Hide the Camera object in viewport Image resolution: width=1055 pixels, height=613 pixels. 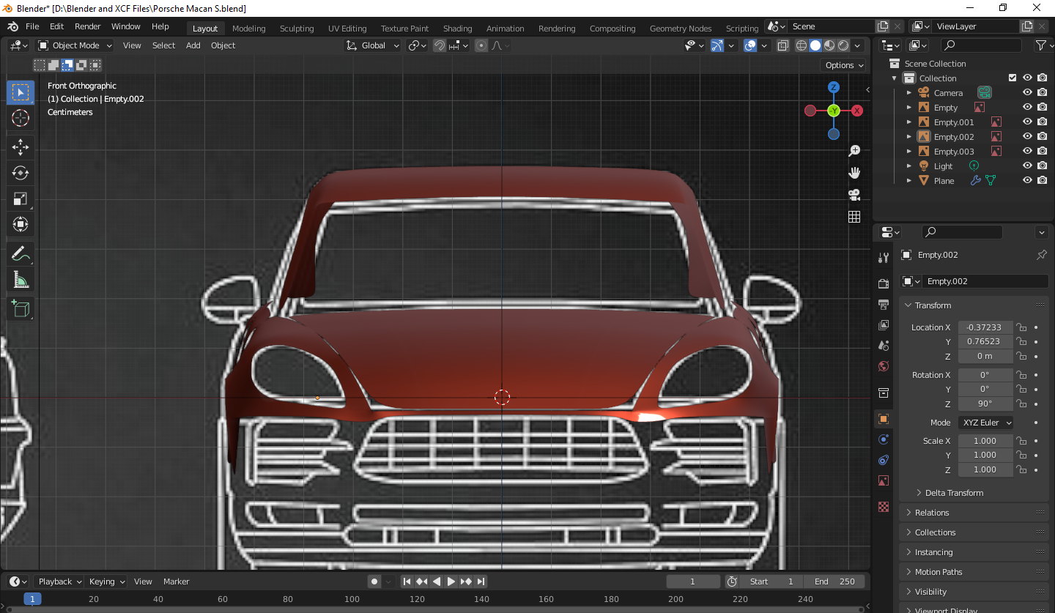point(1027,93)
